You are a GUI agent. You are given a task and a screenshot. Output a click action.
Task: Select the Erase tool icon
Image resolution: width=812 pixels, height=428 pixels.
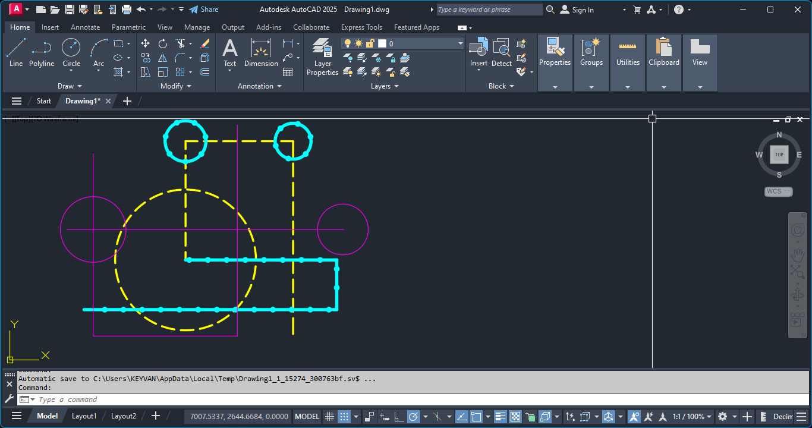204,43
